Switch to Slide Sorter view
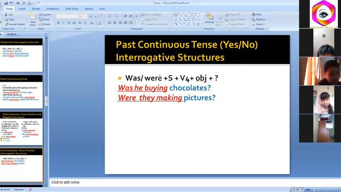The image size is (341, 192). (297, 190)
